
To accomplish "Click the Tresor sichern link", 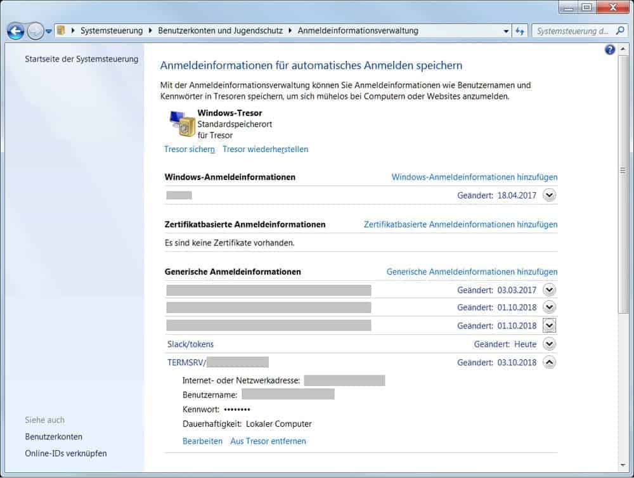I will click(190, 149).
